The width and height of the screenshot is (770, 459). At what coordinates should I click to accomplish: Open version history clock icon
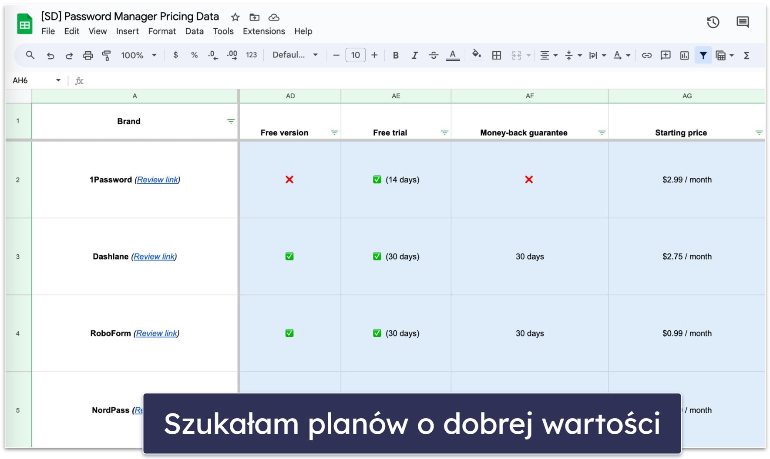[x=713, y=22]
